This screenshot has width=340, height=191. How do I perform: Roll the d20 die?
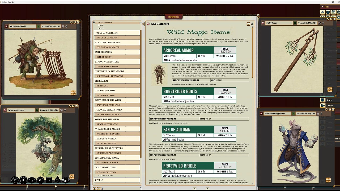[15, 180]
